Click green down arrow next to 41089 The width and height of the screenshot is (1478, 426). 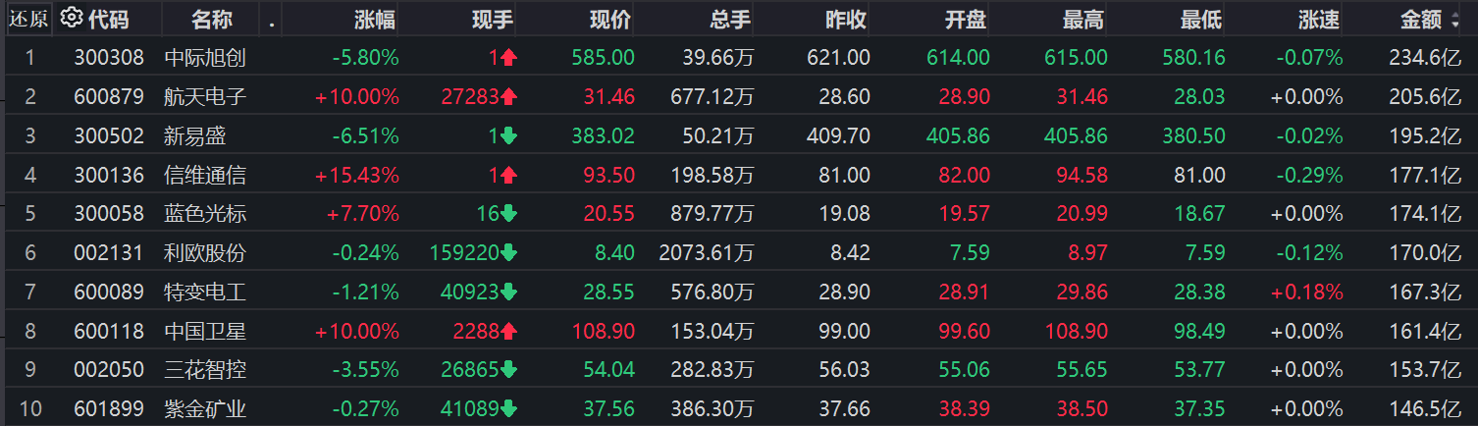508,409
